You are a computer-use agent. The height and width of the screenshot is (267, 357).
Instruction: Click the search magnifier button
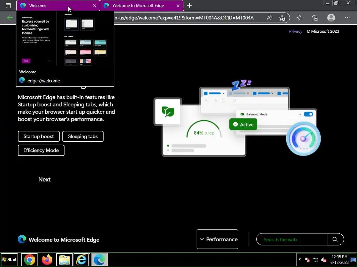pos(335,239)
